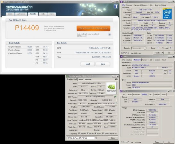
Task: Click the motherboard Model field in CPU-Z
Action: (x=145, y=68)
